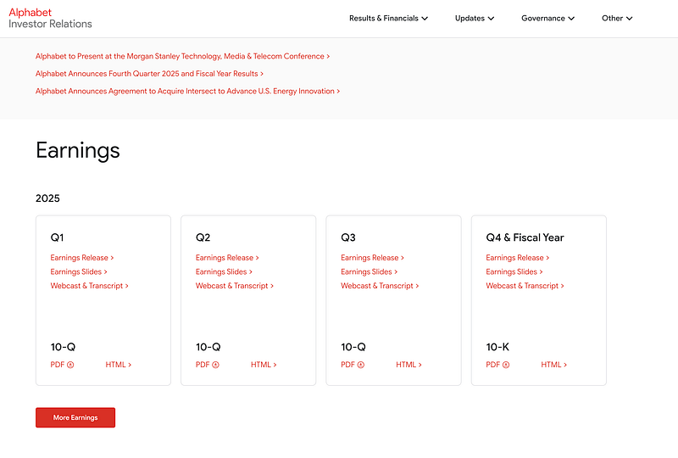678x458 pixels.
Task: Open the Q2 10-Q HTML version
Action: (x=264, y=365)
